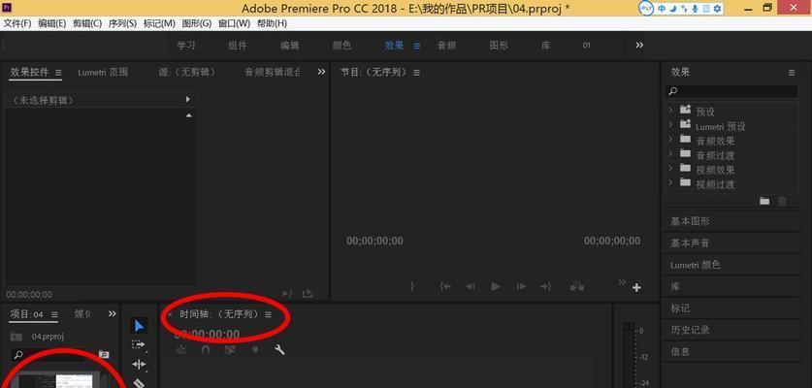Viewport: 812px width, 388px height.
Task: Open the 剪辑(C) menu
Action: [87, 24]
